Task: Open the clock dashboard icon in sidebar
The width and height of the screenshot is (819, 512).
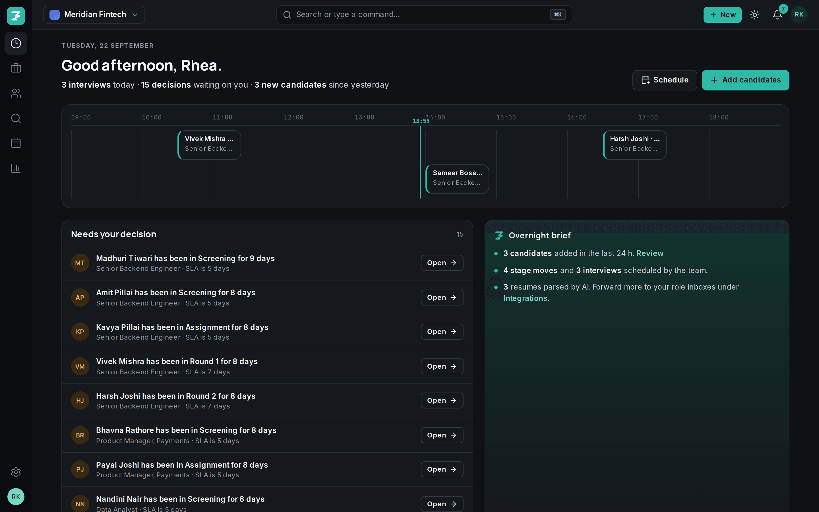Action: 16,43
